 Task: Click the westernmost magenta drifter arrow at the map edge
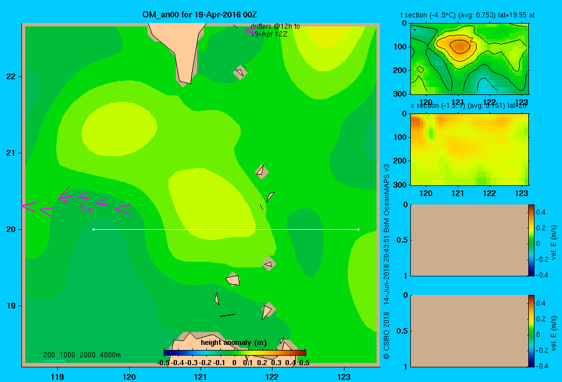(x=29, y=207)
